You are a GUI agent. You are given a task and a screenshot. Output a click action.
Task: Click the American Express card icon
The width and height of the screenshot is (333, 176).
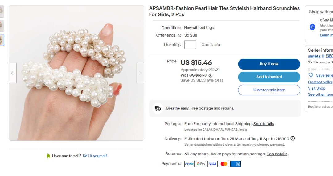(x=236, y=164)
